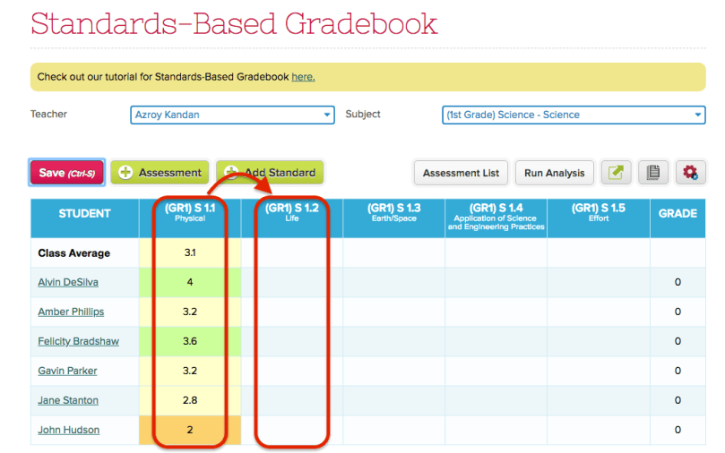
Task: Click Amber Phillips' S 1.1 score cell
Action: [x=190, y=312]
